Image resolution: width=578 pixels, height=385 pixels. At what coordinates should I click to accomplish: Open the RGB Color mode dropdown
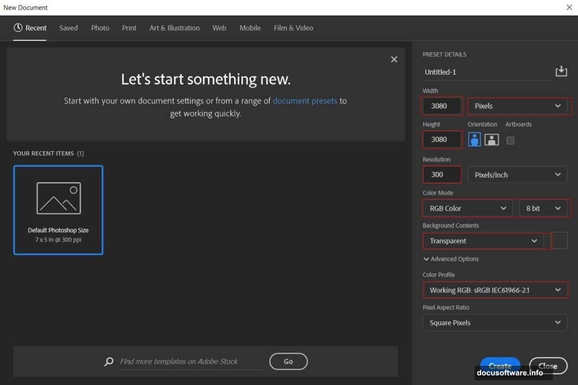click(x=467, y=208)
